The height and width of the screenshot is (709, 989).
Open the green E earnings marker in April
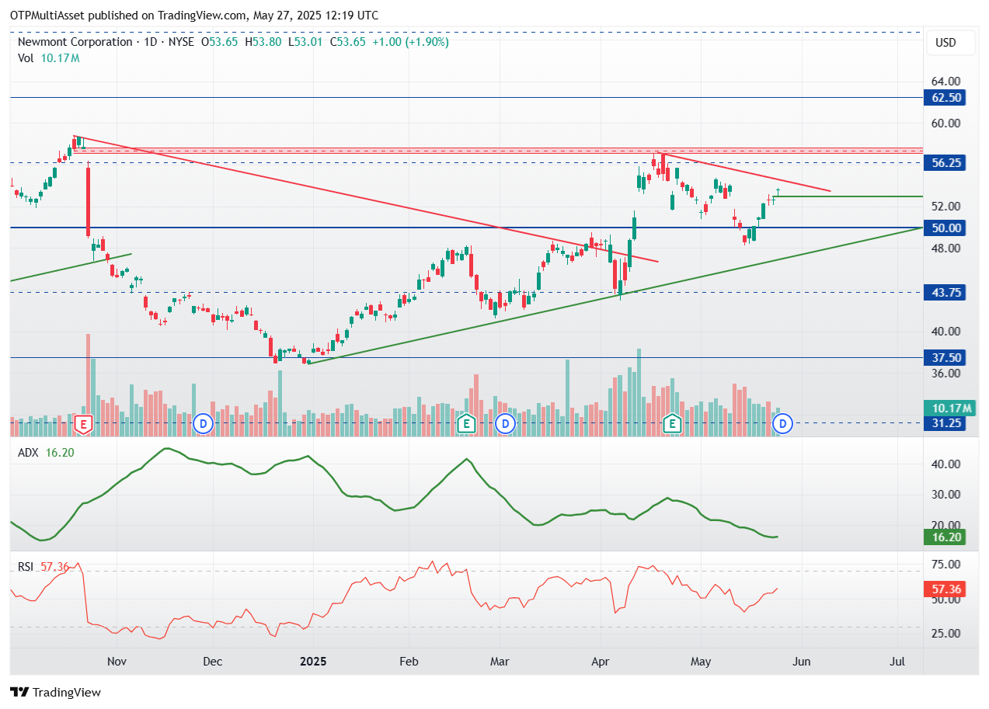672,424
